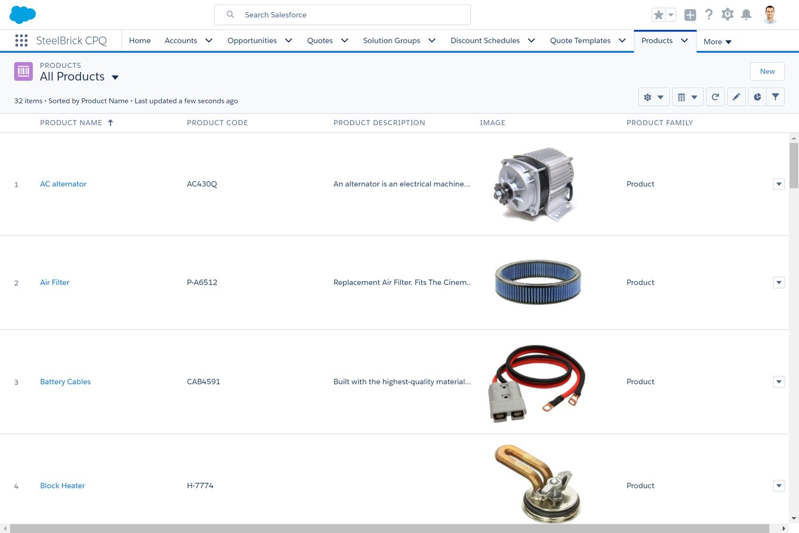Expand the All Products list view picker
Screen dimensions: 799x533
tap(115, 77)
